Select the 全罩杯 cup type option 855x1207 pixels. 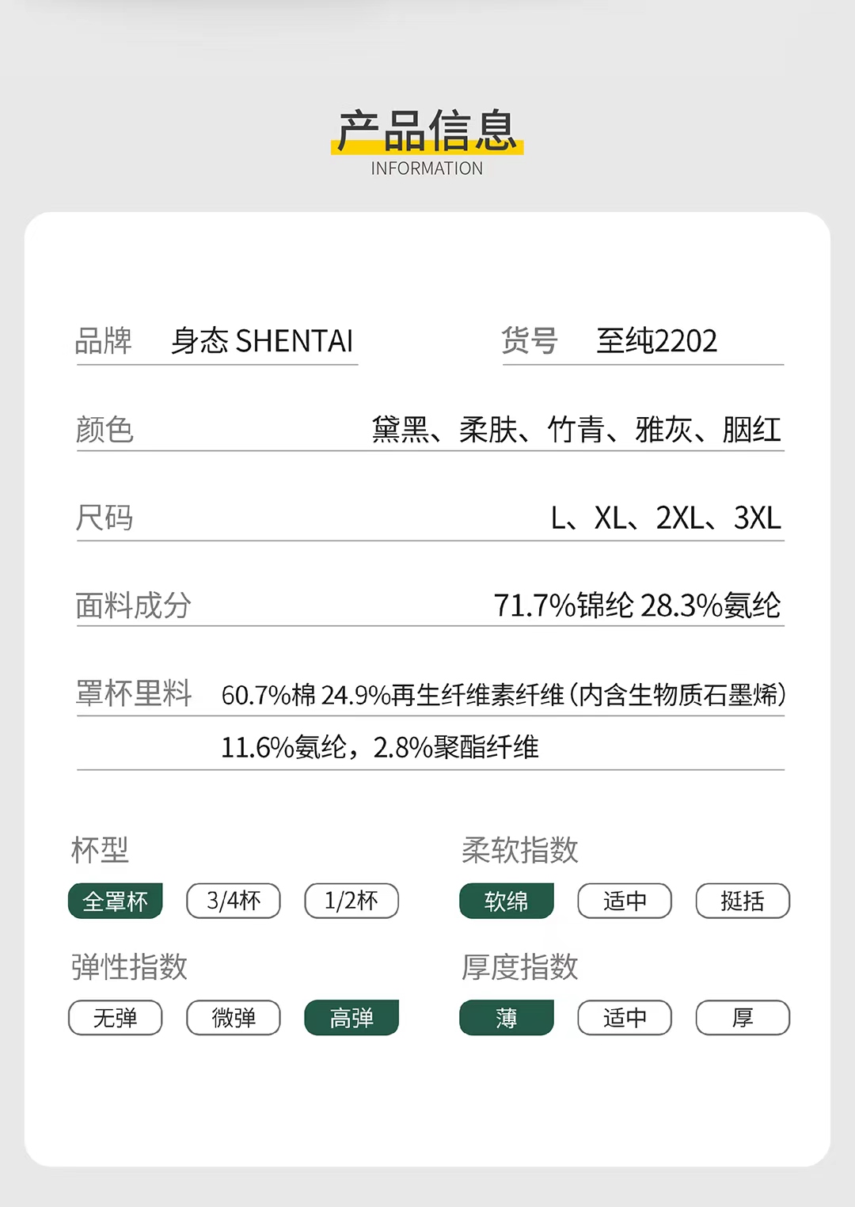[x=116, y=901]
